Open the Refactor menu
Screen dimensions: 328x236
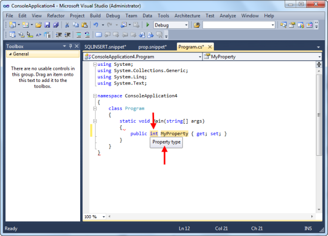point(56,16)
